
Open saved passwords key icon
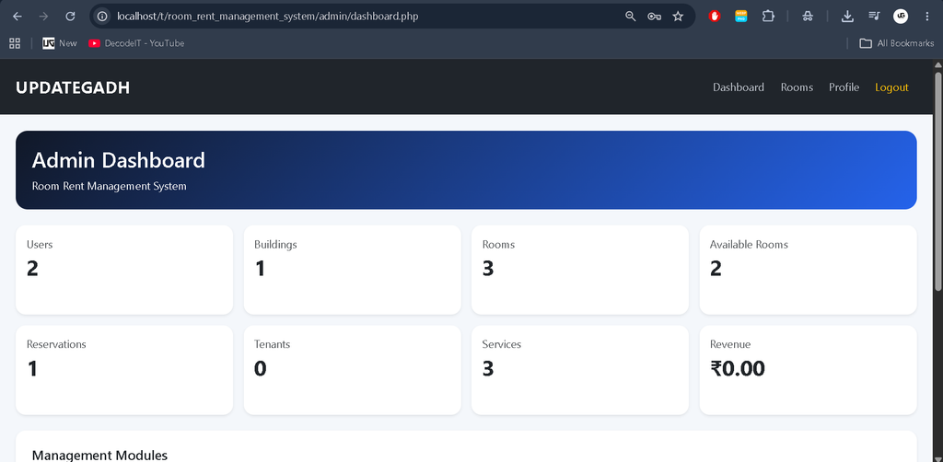coord(655,17)
